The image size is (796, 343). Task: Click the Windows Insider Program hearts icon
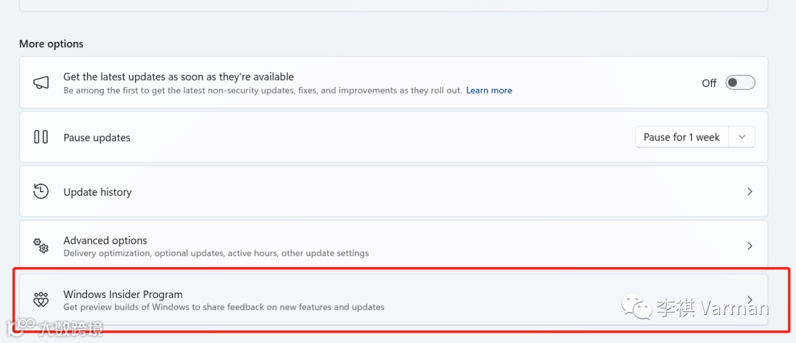tap(41, 300)
